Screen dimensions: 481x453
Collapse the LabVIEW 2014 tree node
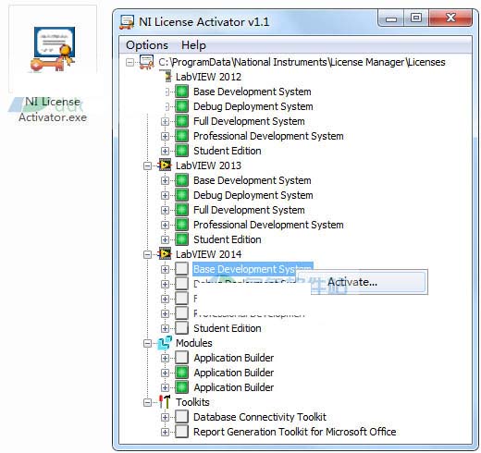pos(148,254)
